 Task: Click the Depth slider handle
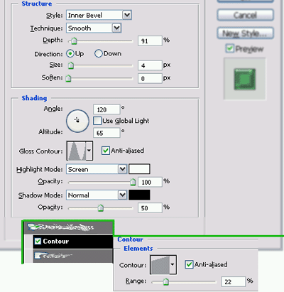click(74, 41)
